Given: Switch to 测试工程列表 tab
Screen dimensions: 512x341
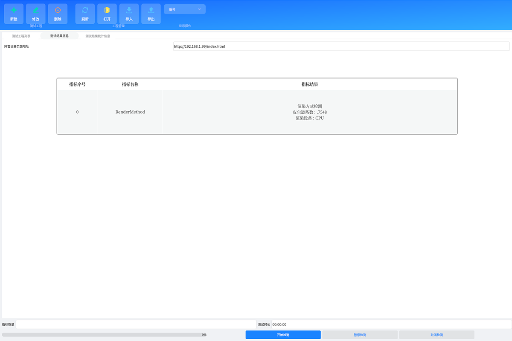Looking at the screenshot, I should tap(21, 36).
